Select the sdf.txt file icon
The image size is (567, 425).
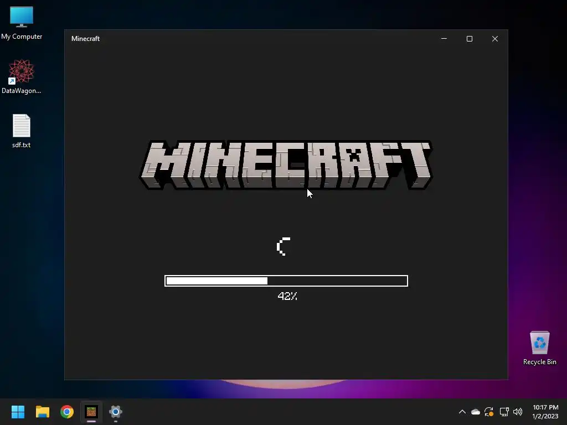pyautogui.click(x=22, y=131)
